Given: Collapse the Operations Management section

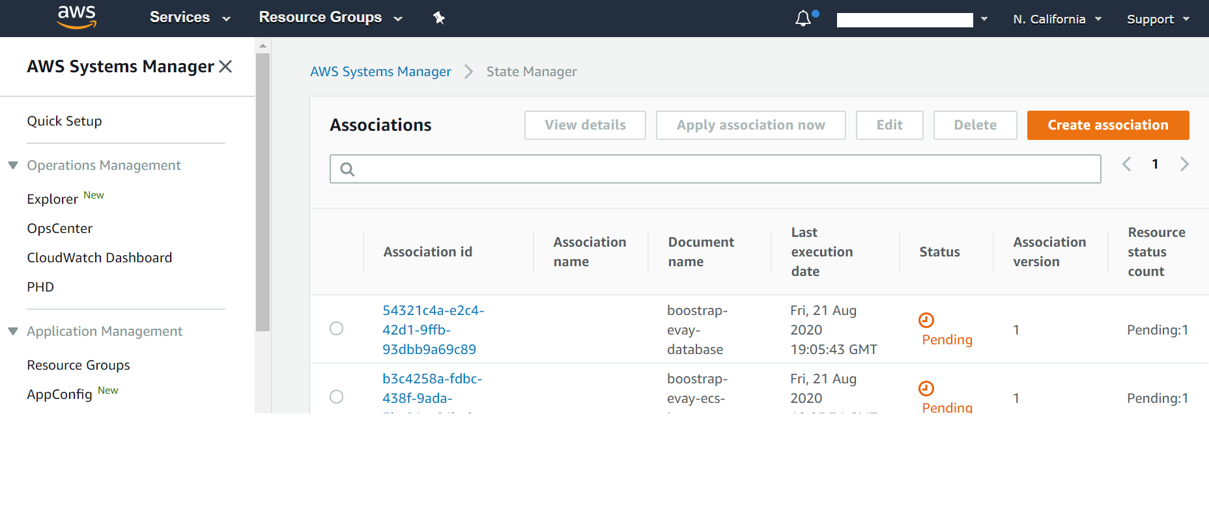Looking at the screenshot, I should point(12,165).
